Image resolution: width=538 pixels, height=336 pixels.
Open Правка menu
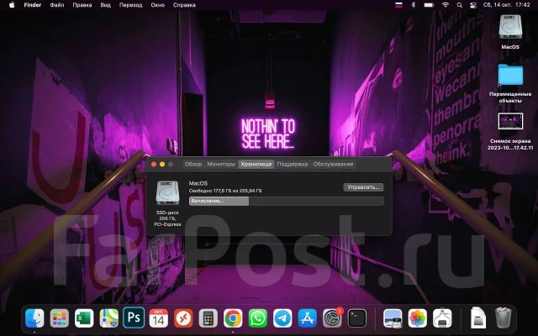click(82, 5)
